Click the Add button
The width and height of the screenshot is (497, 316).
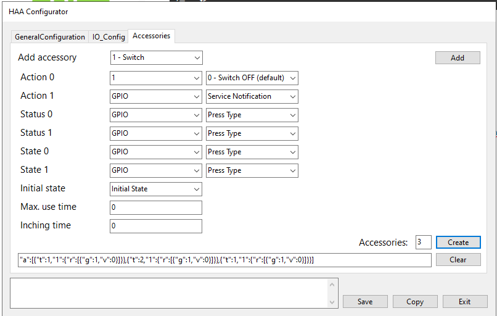click(458, 57)
